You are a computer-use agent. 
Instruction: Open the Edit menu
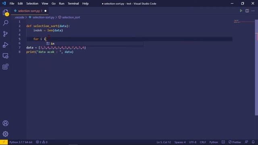point(20,4)
